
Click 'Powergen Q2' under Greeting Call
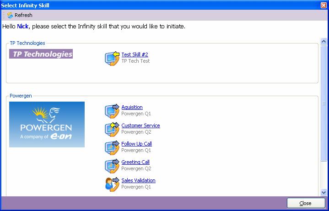[136, 168]
